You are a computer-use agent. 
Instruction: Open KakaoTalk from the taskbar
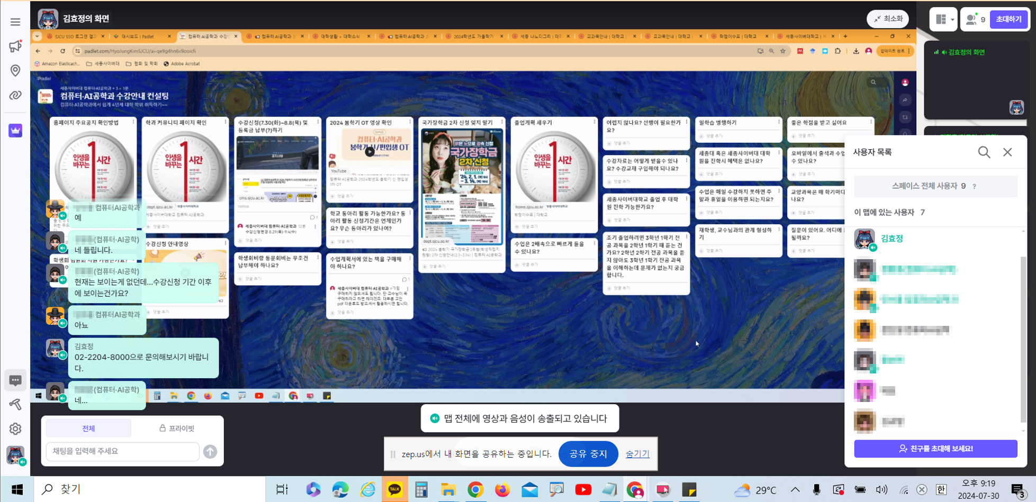click(x=395, y=489)
